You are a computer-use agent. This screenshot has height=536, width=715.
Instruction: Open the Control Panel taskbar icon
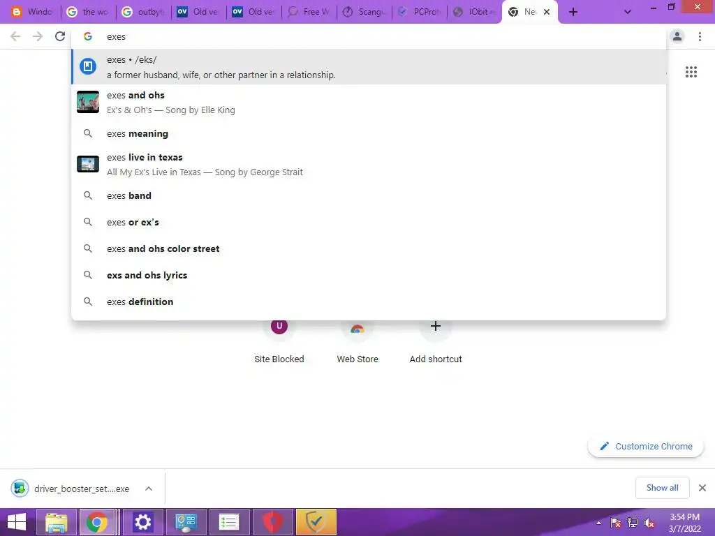[x=186, y=522]
